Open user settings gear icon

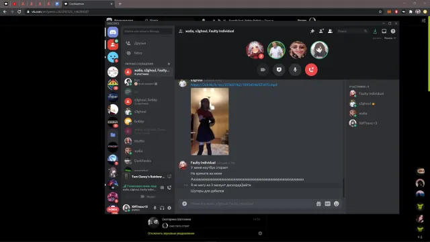click(169, 208)
